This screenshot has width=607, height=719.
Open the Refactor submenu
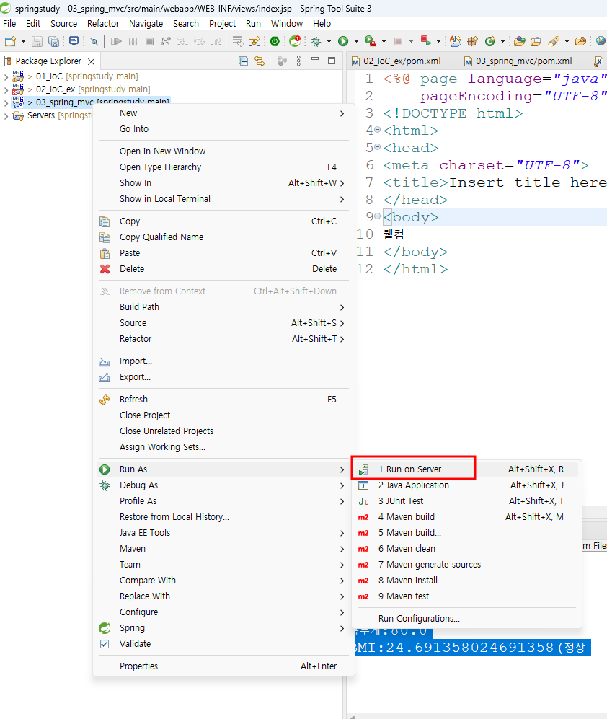[x=223, y=339]
